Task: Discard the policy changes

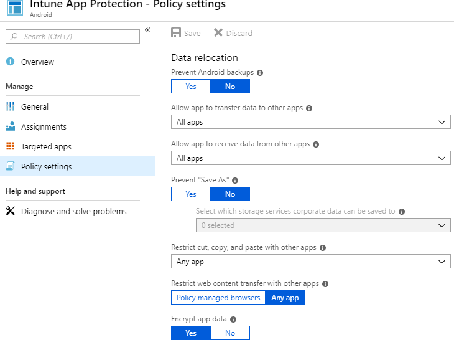Action: pyautogui.click(x=233, y=33)
